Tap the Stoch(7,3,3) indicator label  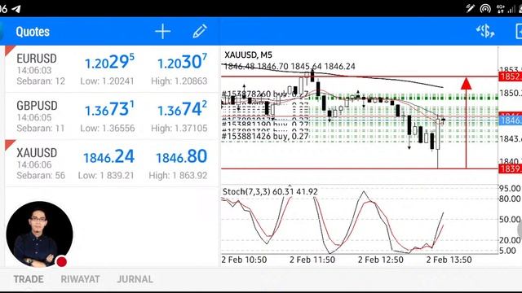[x=246, y=192]
